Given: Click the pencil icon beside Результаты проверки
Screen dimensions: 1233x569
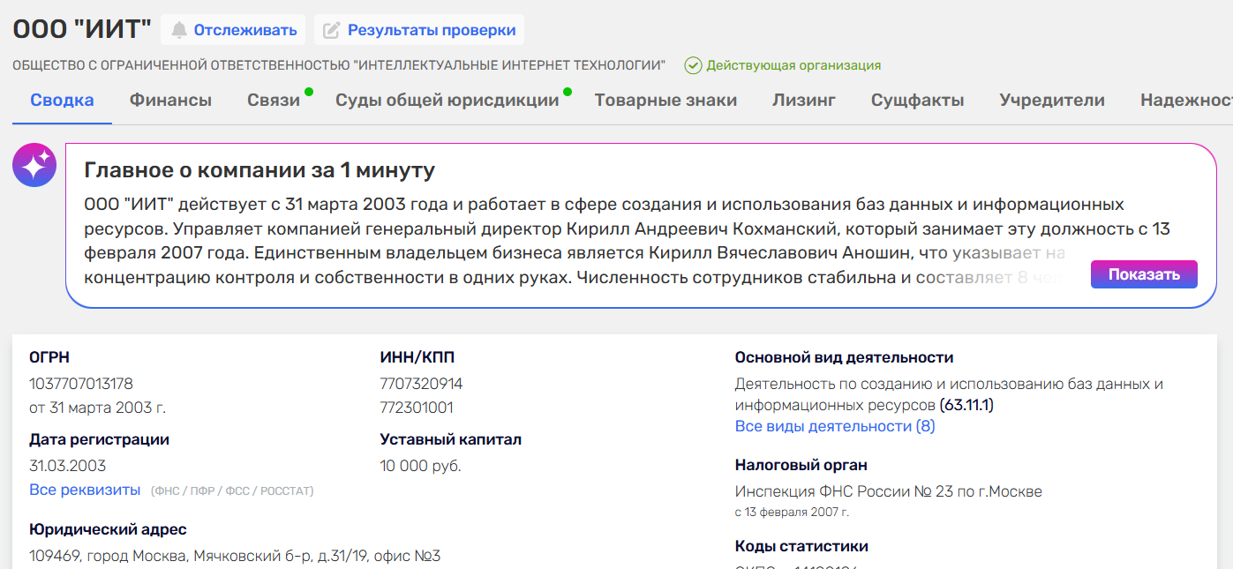Looking at the screenshot, I should [x=331, y=30].
